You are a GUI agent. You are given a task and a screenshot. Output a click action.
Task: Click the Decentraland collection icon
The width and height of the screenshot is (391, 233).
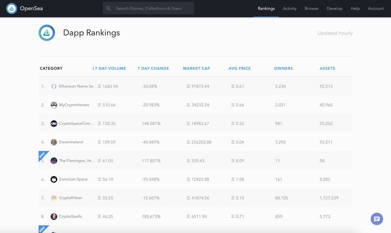(x=54, y=142)
